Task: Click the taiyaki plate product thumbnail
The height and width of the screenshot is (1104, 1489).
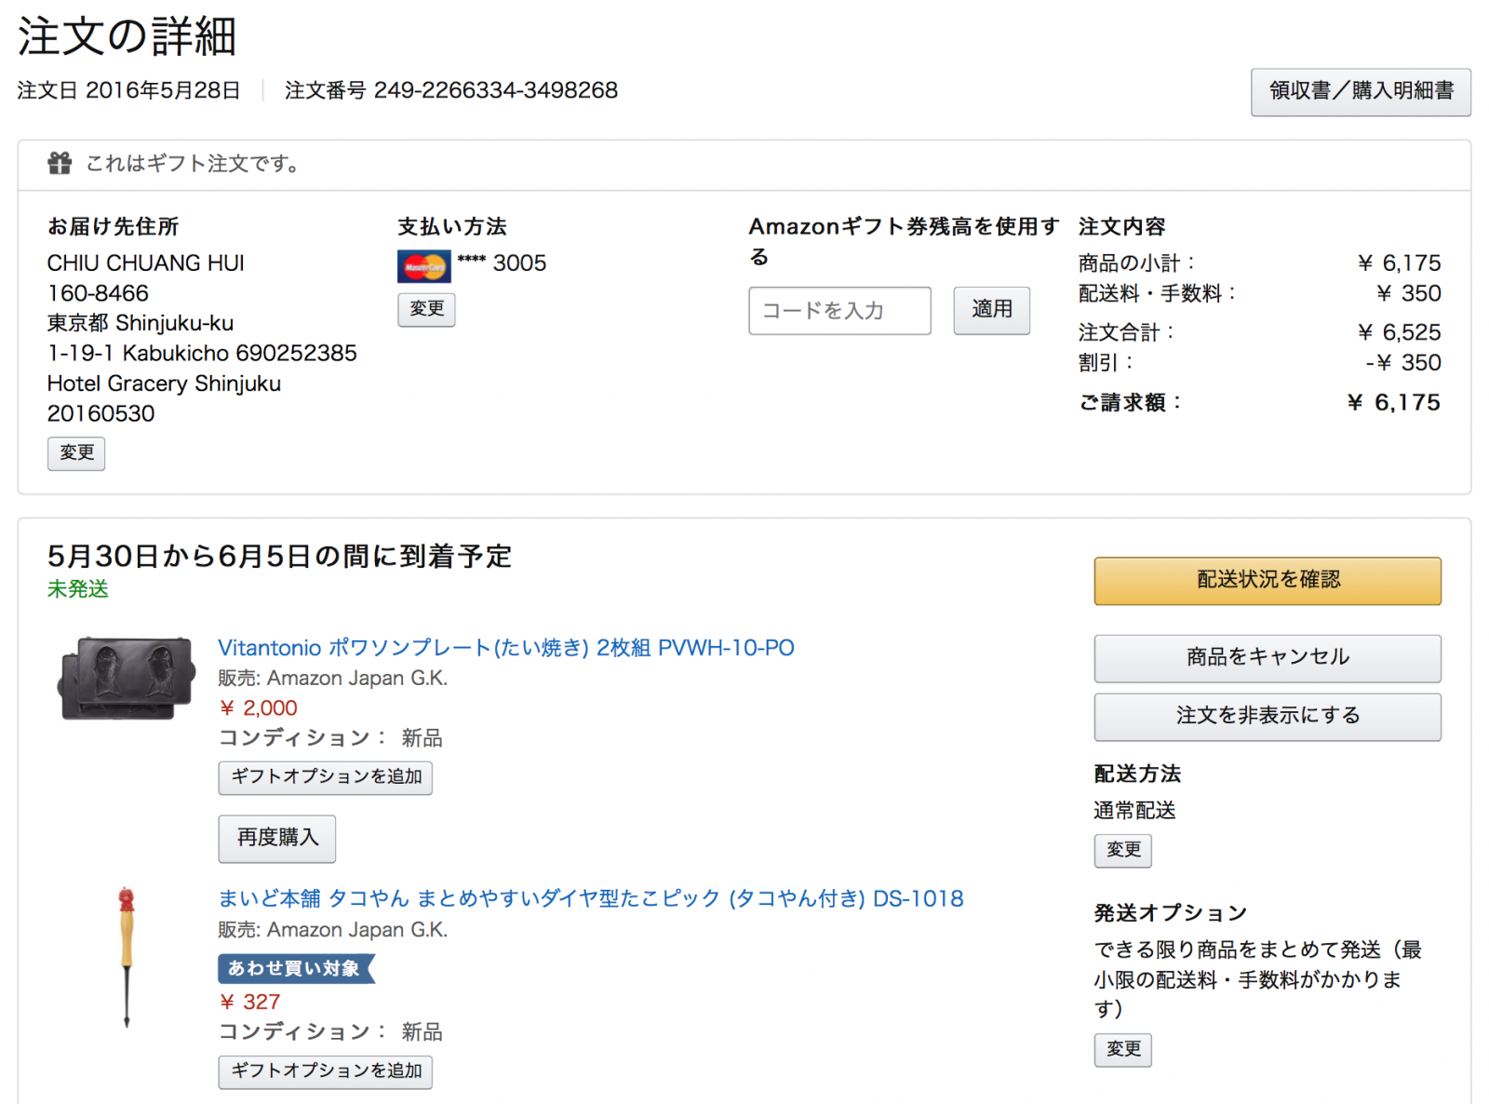Action: (x=127, y=678)
